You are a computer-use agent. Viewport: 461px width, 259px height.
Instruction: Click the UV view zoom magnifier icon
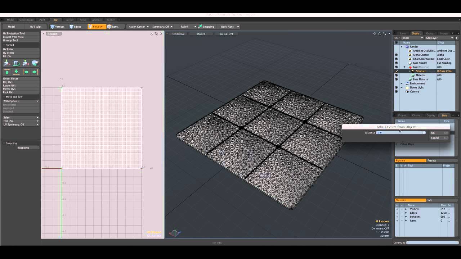tap(156, 34)
